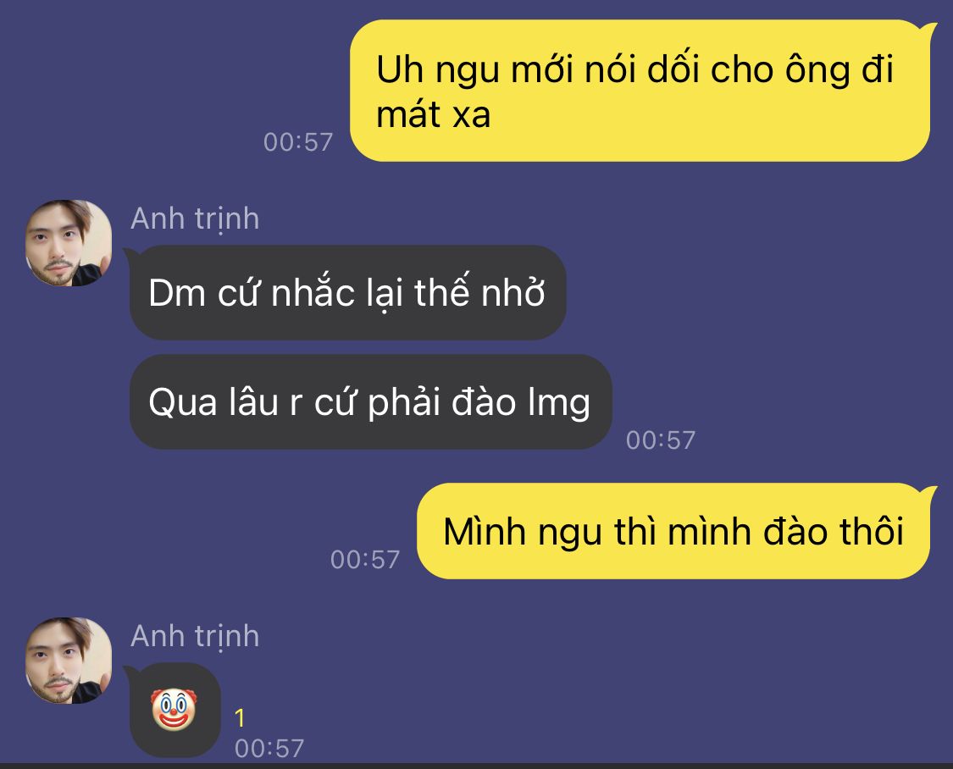Select the "Qua lâu r cứ phải đào lmg" message
The image size is (953, 769).
point(371,402)
